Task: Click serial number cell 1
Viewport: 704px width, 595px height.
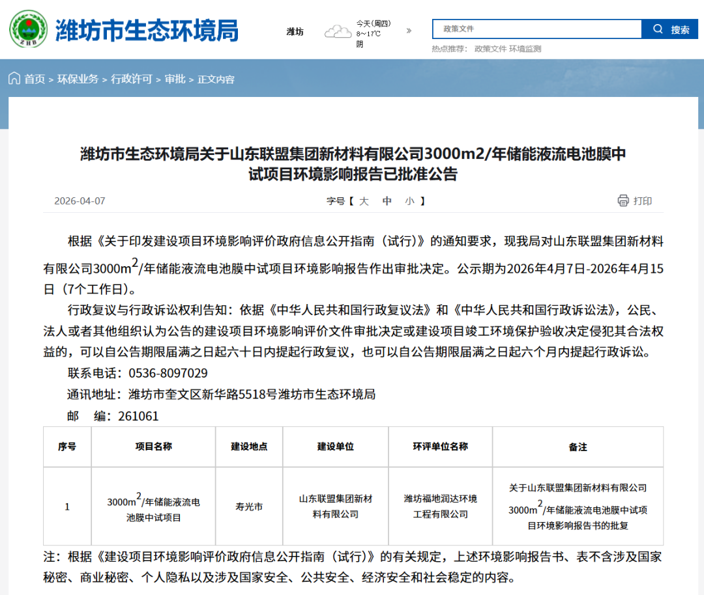Action: (x=67, y=506)
